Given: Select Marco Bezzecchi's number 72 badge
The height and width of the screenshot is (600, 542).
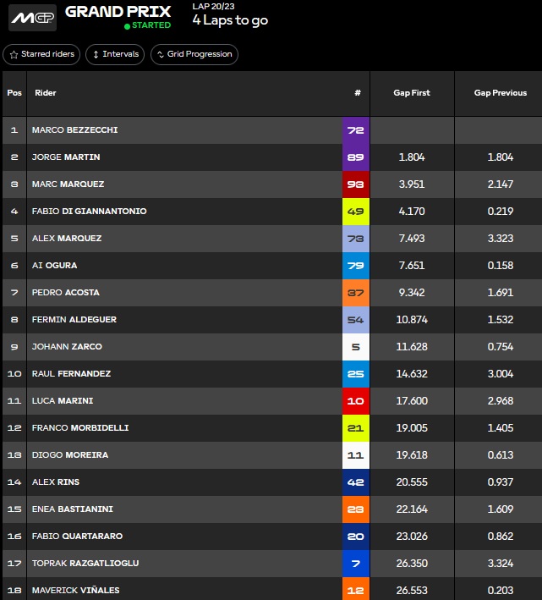Looking at the screenshot, I should pyautogui.click(x=356, y=130).
